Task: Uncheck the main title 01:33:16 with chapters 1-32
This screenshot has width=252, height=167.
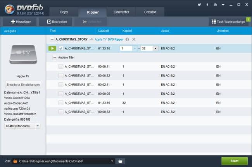Action: point(61,48)
